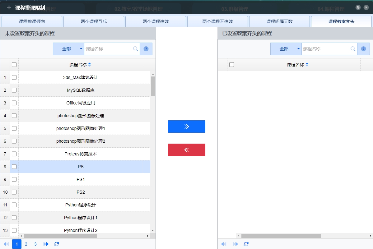Select the photoshop图形图像处理1 row

[x=75, y=128]
